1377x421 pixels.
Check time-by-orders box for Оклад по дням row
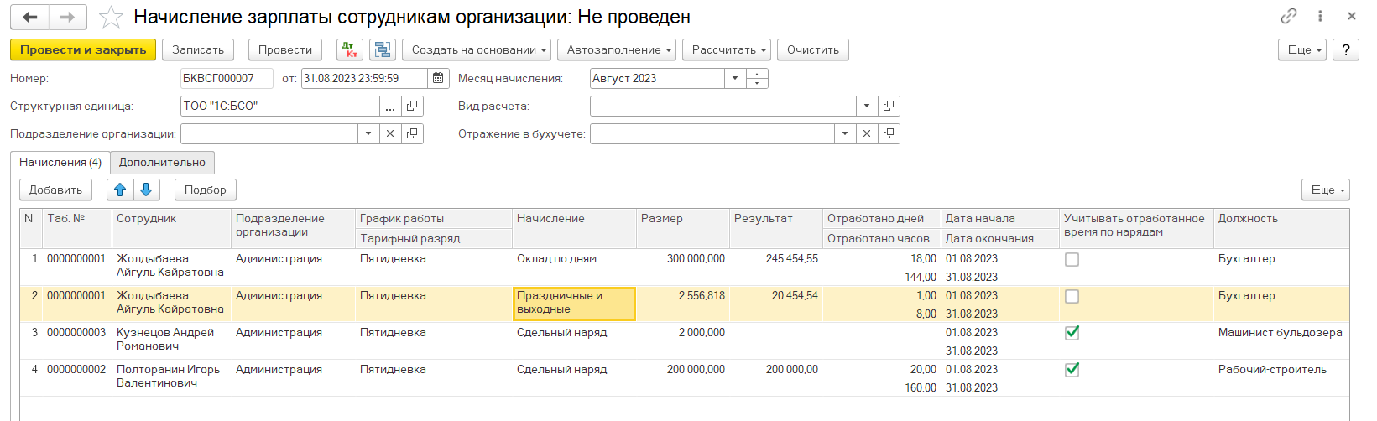pyautogui.click(x=1072, y=260)
